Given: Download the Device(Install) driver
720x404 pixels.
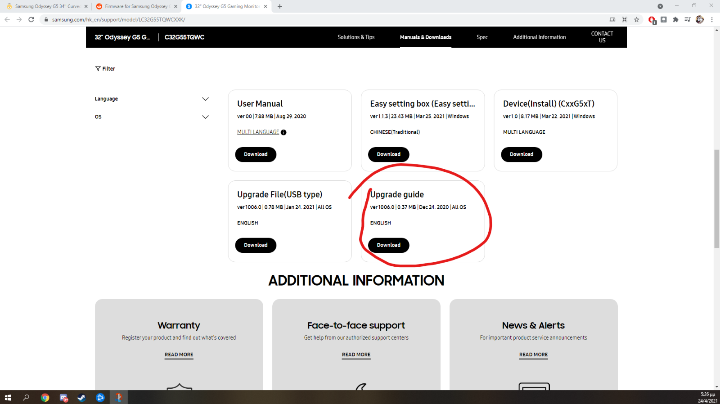Looking at the screenshot, I should (x=522, y=154).
